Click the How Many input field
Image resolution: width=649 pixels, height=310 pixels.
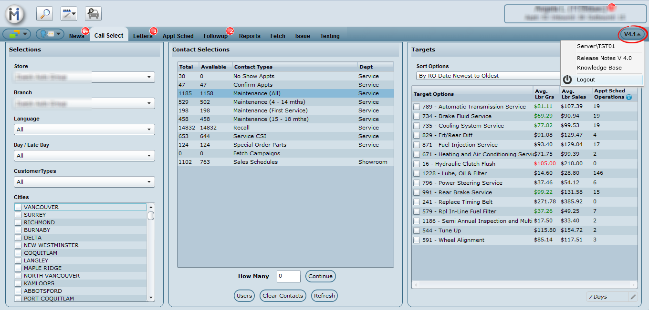coord(288,276)
